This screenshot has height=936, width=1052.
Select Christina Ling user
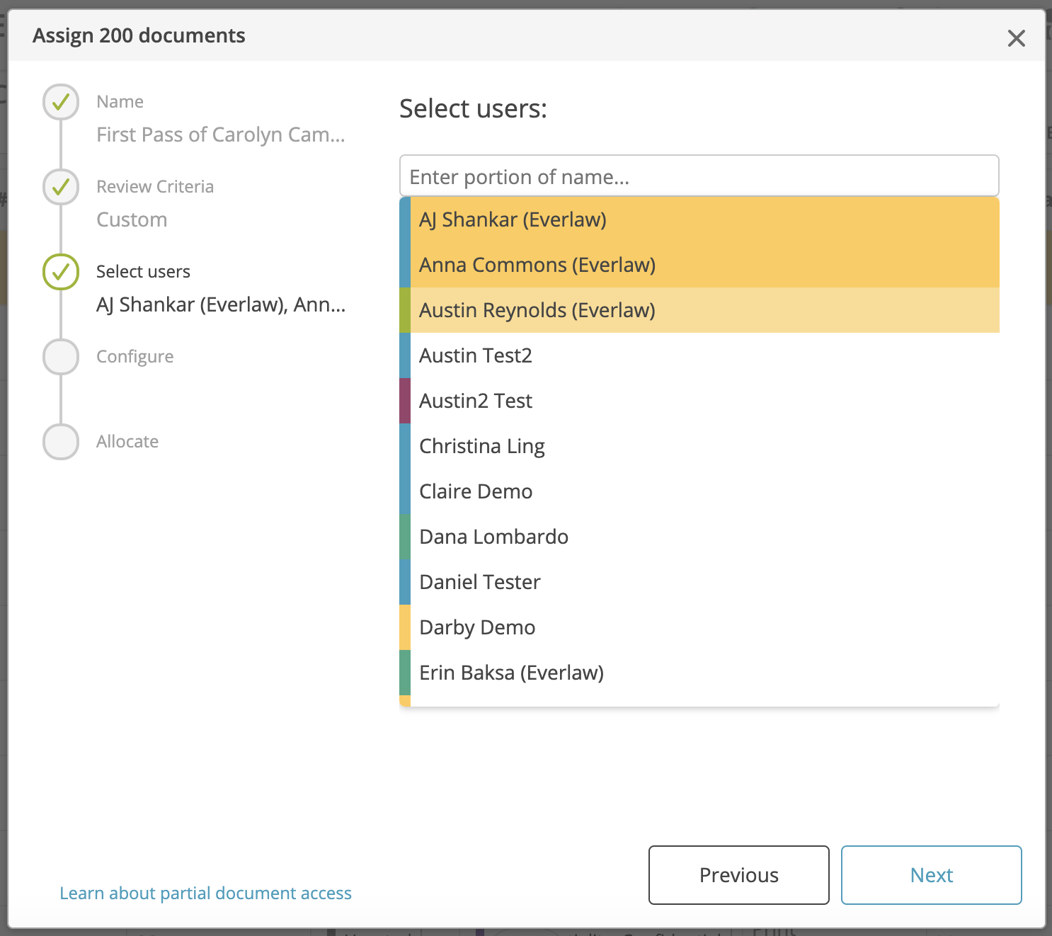699,446
